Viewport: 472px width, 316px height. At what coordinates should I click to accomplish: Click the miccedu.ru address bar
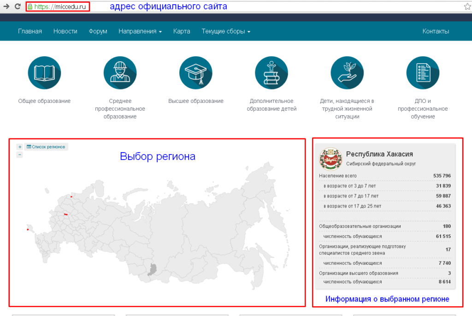[x=57, y=7]
